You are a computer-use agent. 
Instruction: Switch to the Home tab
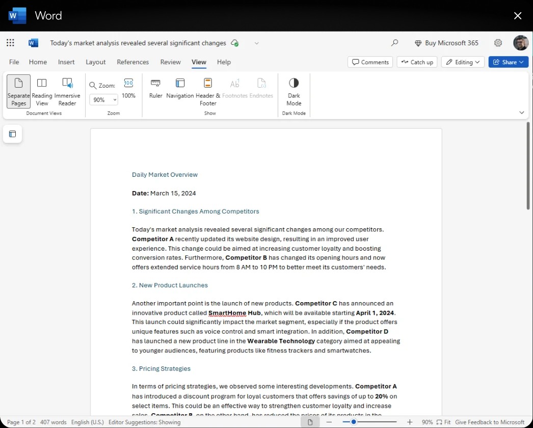coord(38,62)
